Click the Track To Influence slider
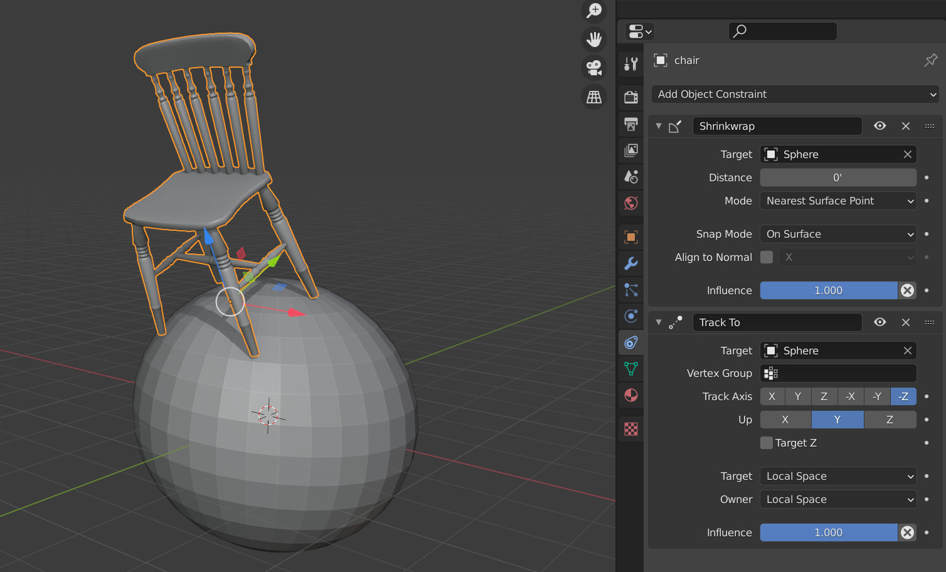Screen dimensions: 946x572 [829, 532]
